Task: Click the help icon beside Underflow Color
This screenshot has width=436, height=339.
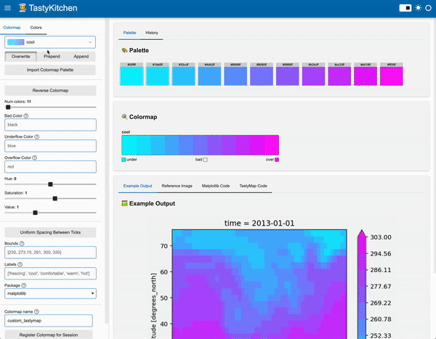Action: pyautogui.click(x=37, y=136)
